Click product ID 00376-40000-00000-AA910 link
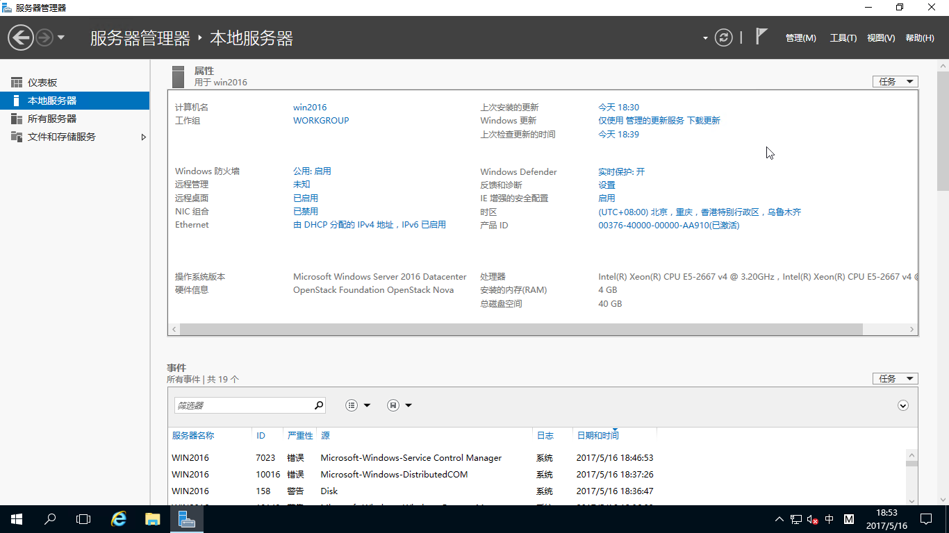The width and height of the screenshot is (949, 533). (669, 226)
